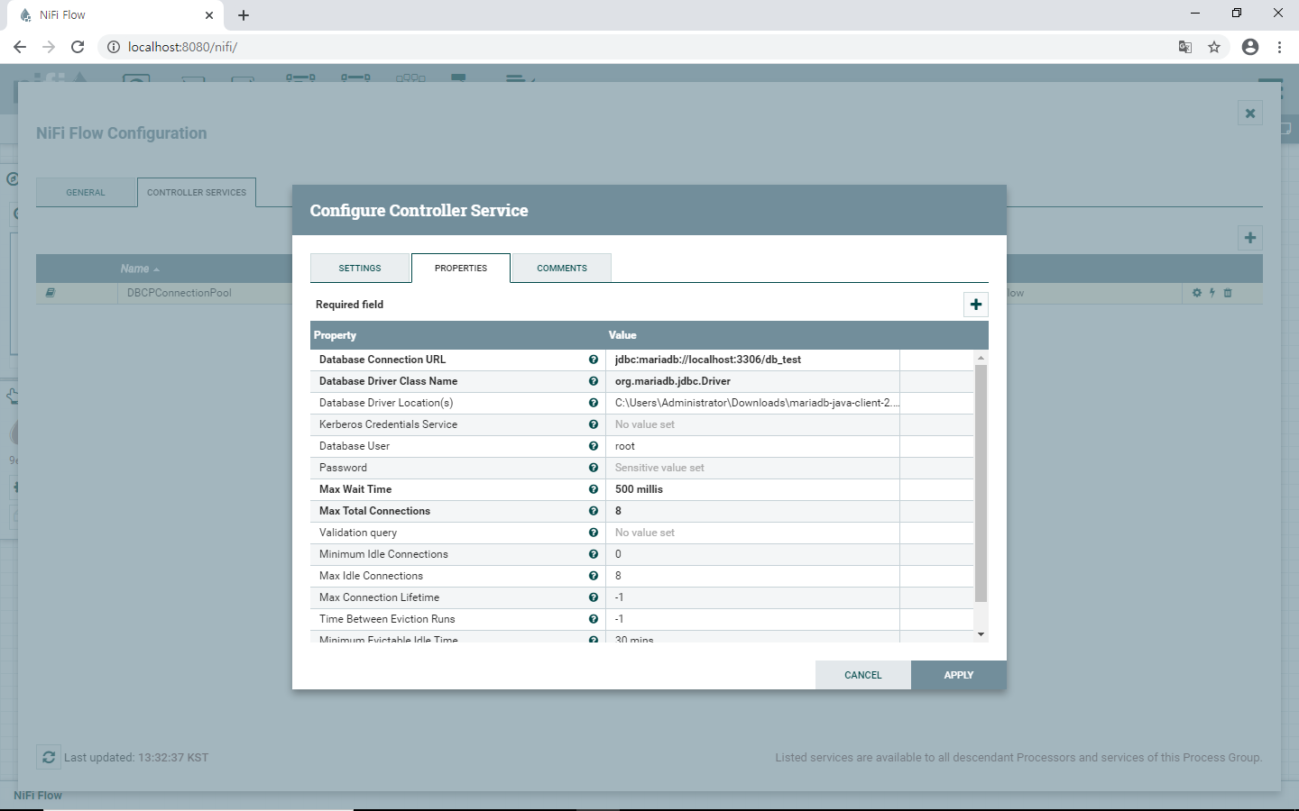Refresh the controller services list
Screen dimensions: 1299x811
click(x=49, y=758)
